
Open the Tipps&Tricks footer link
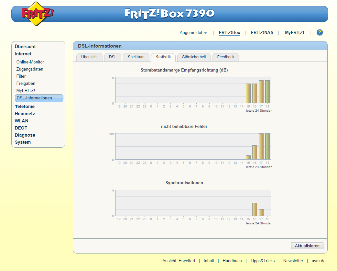tap(262, 261)
